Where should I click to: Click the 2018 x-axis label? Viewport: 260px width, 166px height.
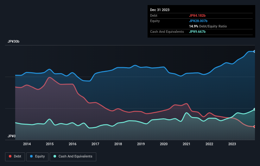click(118, 144)
